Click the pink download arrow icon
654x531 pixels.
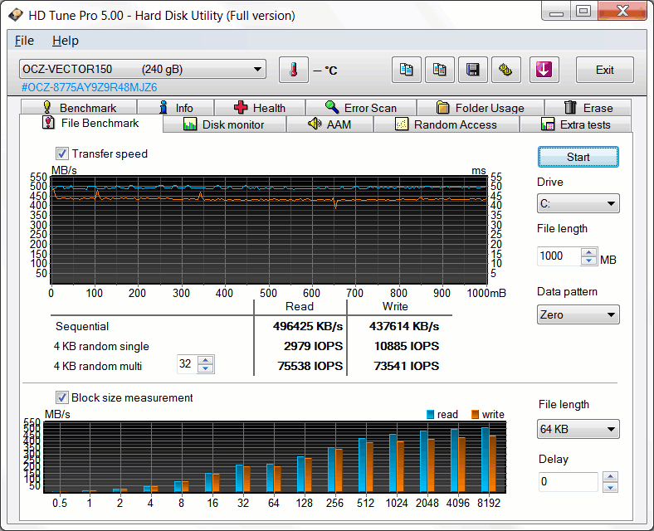click(544, 70)
